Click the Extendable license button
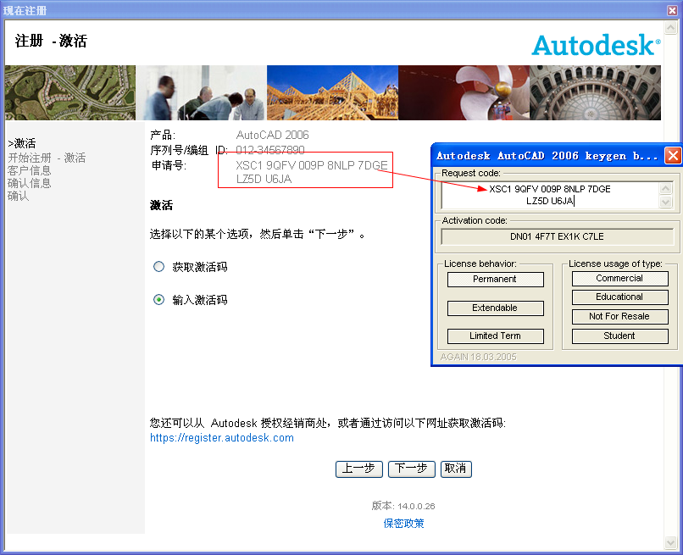 [x=495, y=308]
